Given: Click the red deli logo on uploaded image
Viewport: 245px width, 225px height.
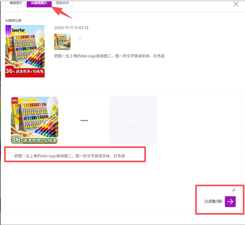Looking at the screenshot, I should (14, 100).
